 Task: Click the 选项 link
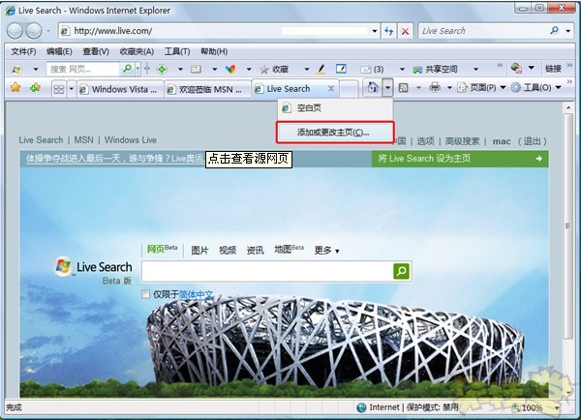425,141
